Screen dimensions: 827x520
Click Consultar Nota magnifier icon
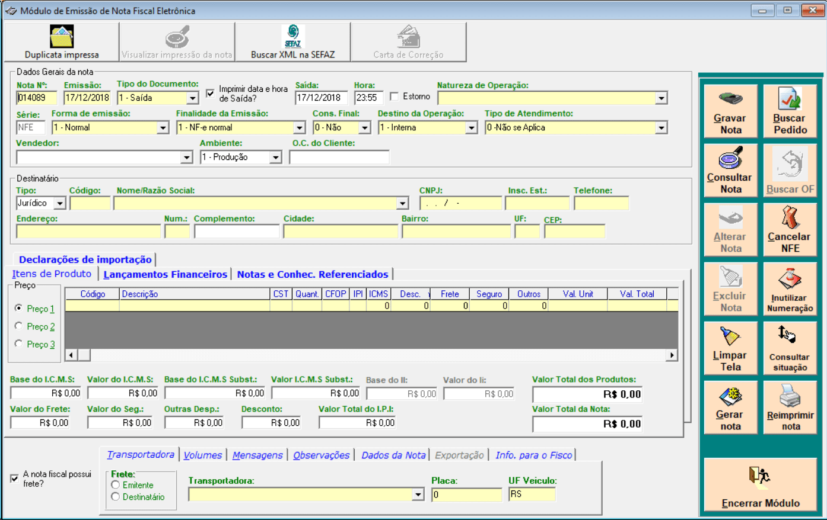730,159
